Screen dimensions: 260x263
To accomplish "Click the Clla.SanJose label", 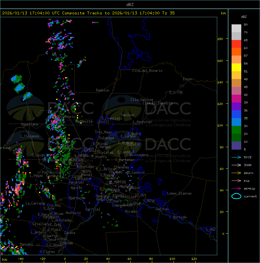I will [142, 100].
